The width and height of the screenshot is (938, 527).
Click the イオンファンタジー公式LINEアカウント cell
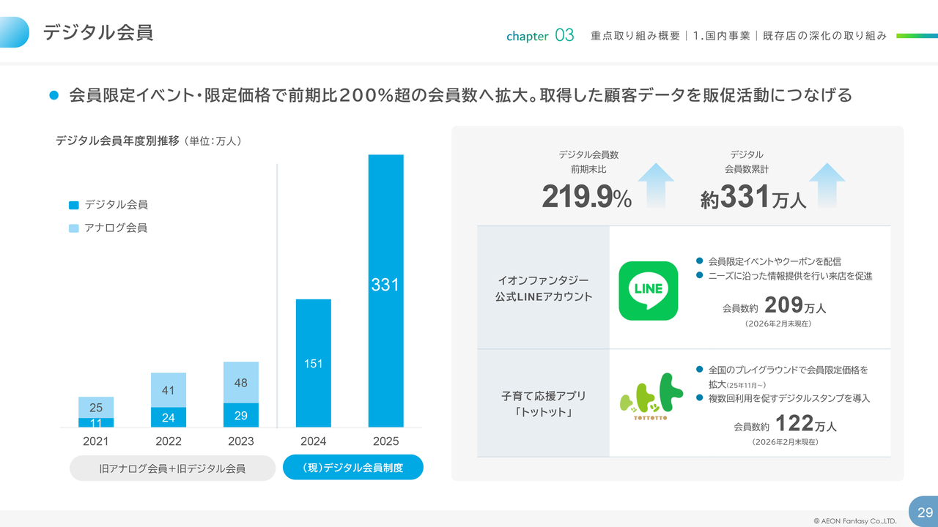(x=543, y=288)
